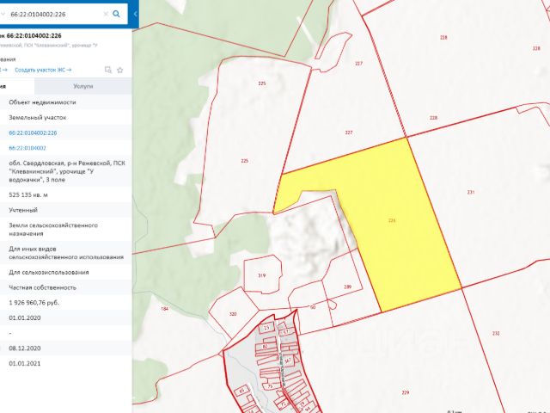Click the magnifier search icon

click(x=116, y=14)
